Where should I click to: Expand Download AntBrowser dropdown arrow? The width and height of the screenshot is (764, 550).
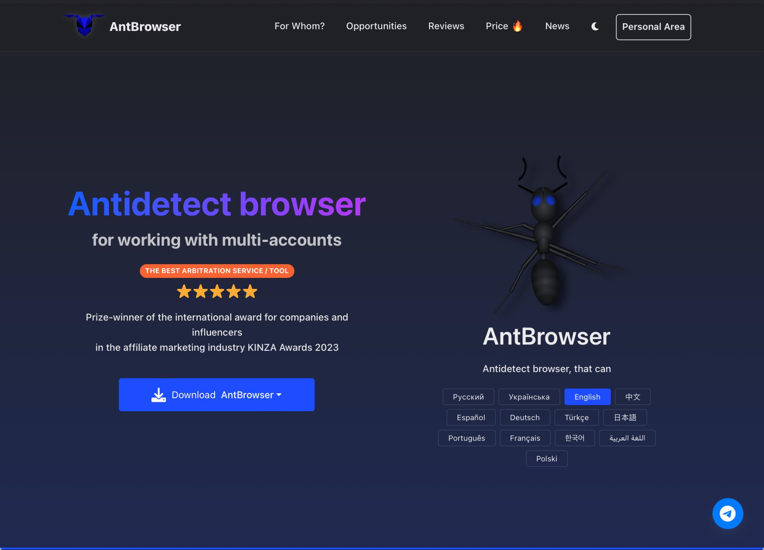[x=279, y=394]
